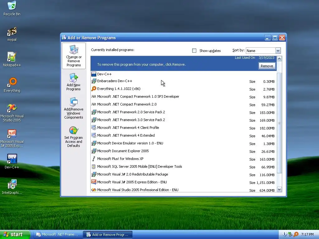
Task: Click Visual Studio 2005 Professional entry icon
Action: pos(93,190)
